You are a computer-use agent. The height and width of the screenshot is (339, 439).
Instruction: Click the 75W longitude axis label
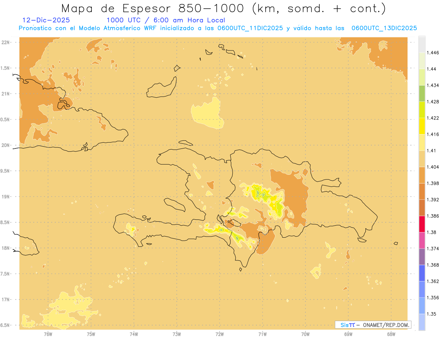[x=91, y=334]
